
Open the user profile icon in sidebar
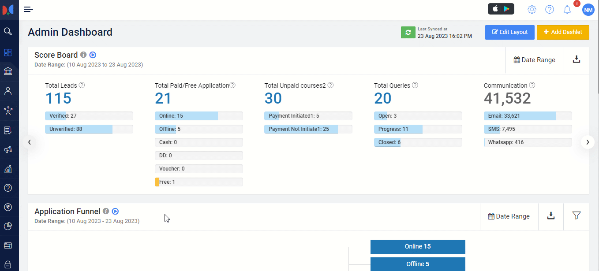pyautogui.click(x=7, y=91)
